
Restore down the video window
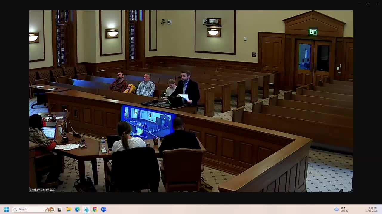tap(368, 4)
